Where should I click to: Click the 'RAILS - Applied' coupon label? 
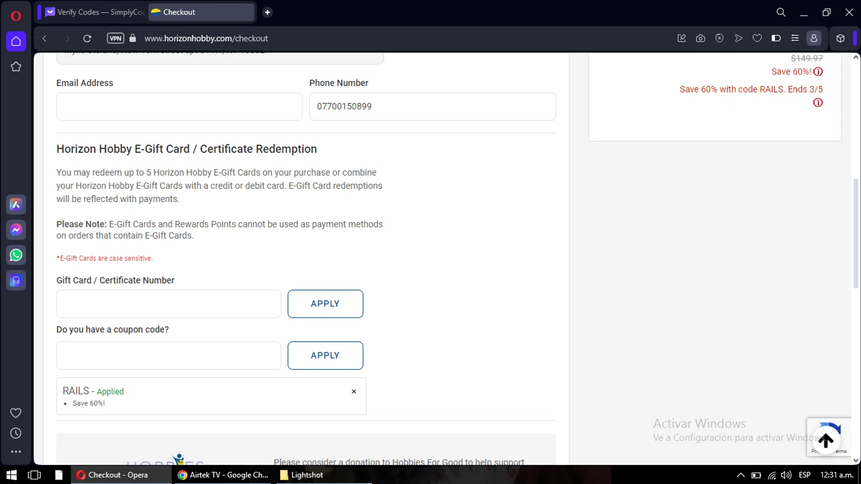(x=93, y=391)
